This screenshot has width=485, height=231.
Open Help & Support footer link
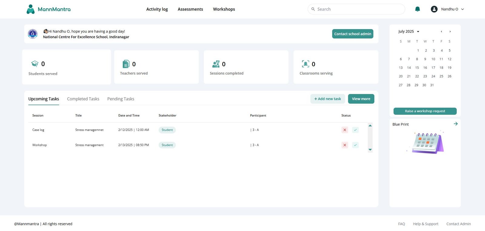pyautogui.click(x=426, y=224)
